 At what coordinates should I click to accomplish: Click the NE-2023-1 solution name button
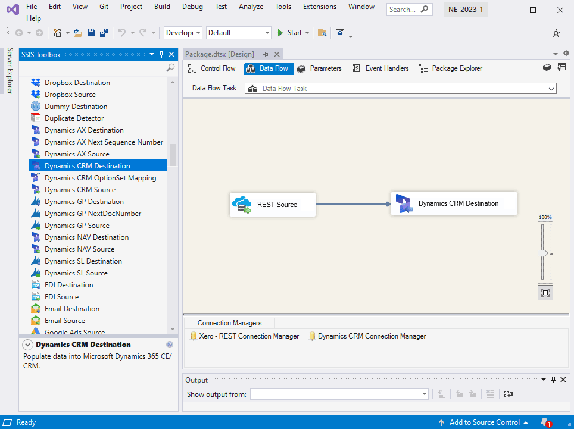click(x=466, y=10)
